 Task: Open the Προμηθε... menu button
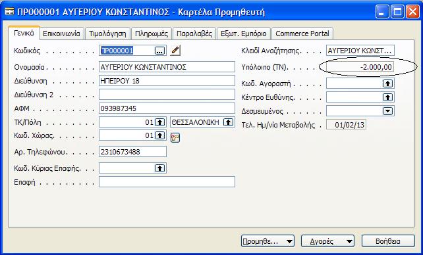click(268, 241)
